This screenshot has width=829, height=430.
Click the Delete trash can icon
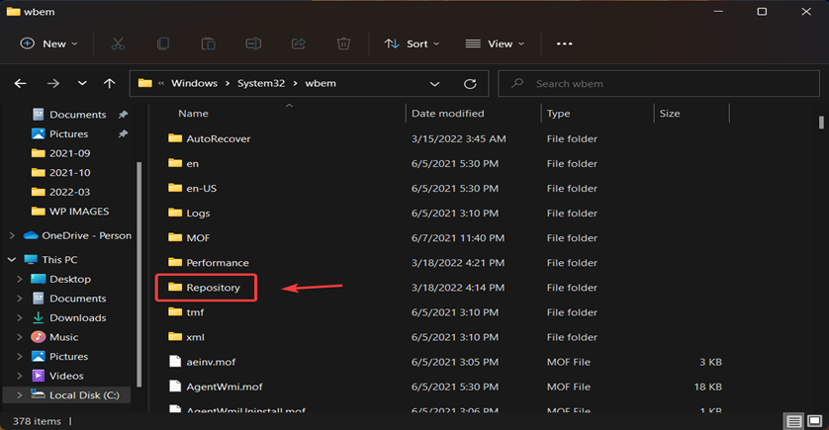pos(343,43)
